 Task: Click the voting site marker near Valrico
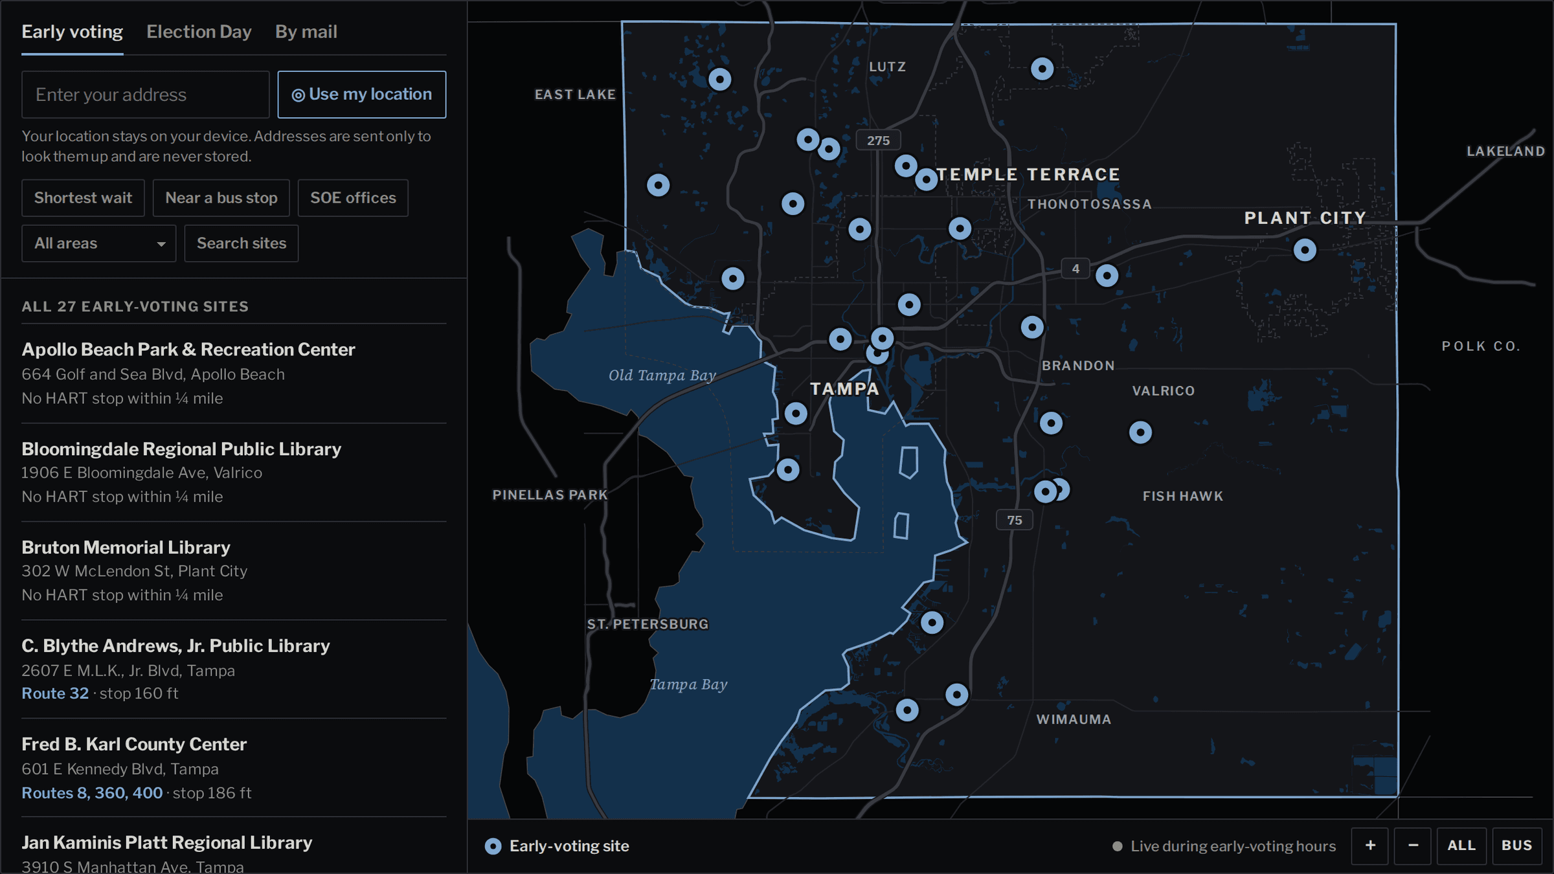click(x=1140, y=432)
